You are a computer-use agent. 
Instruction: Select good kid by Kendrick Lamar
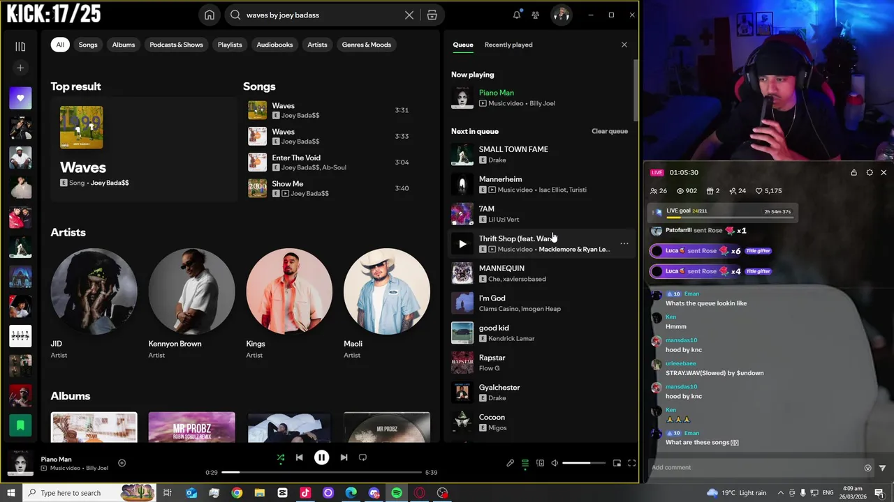540,333
